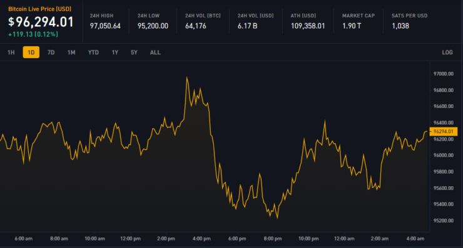463x248 pixels.
Task: Click the 6:00 am time axis label
Action: (x=24, y=239)
